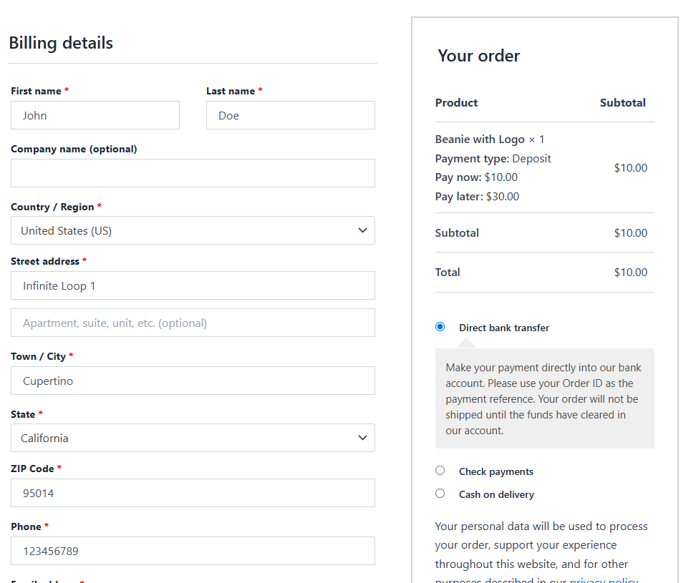Open the Country / Region dropdown

(x=193, y=230)
